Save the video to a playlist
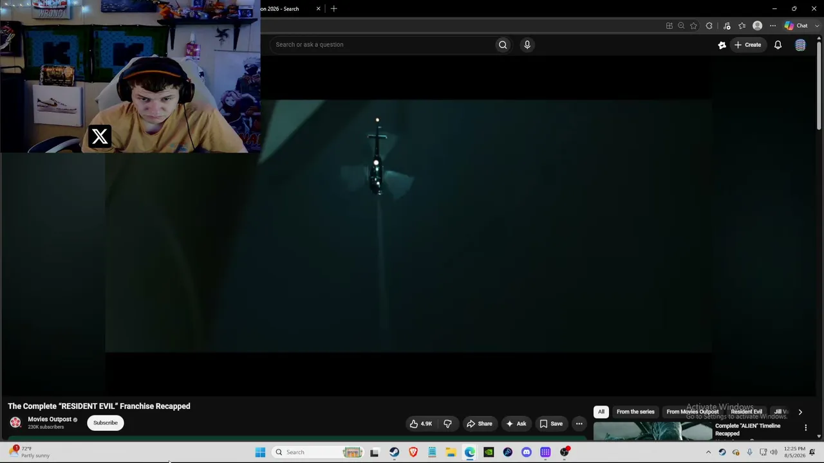The image size is (824, 463). point(551,424)
